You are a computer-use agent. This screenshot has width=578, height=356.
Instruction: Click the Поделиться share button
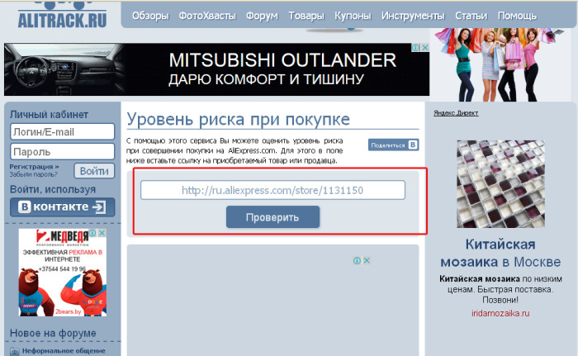tap(393, 145)
